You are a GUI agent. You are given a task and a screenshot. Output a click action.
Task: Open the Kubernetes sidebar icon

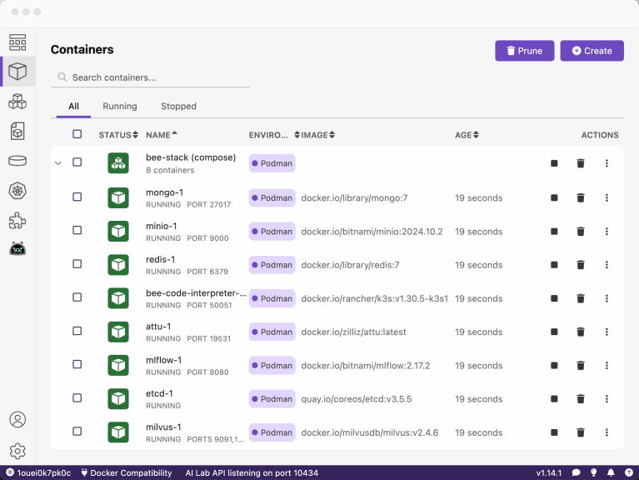tap(17, 191)
